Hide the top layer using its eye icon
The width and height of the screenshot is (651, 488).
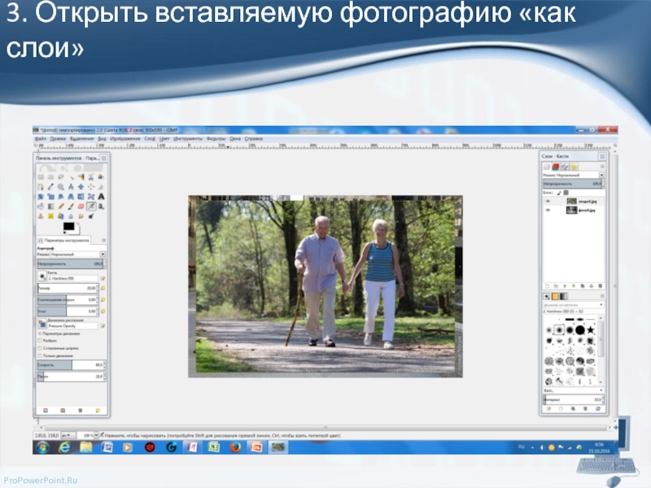pyautogui.click(x=548, y=200)
